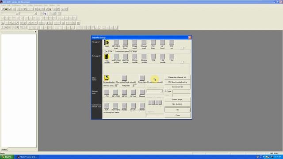Click New project toolbar icon
This screenshot has height=159, width=283.
tap(3, 9)
